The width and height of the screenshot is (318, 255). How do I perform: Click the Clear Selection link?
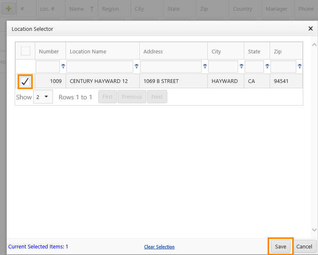point(159,247)
